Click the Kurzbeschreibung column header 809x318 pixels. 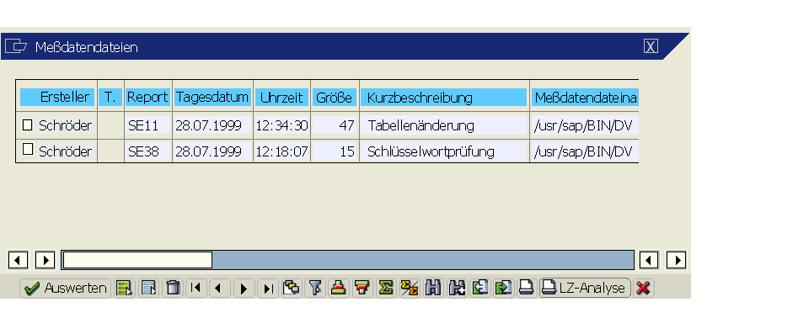click(x=444, y=98)
